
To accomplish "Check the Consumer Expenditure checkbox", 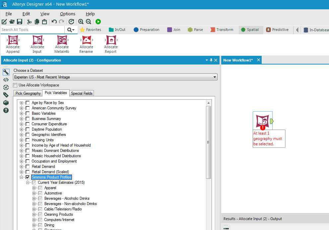I will pos(28,124).
